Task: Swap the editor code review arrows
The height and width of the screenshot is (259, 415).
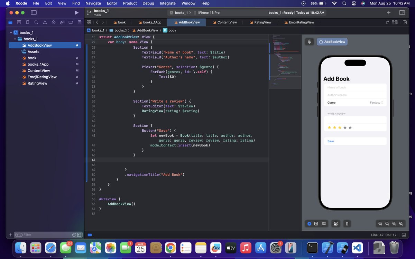Action: [387, 22]
